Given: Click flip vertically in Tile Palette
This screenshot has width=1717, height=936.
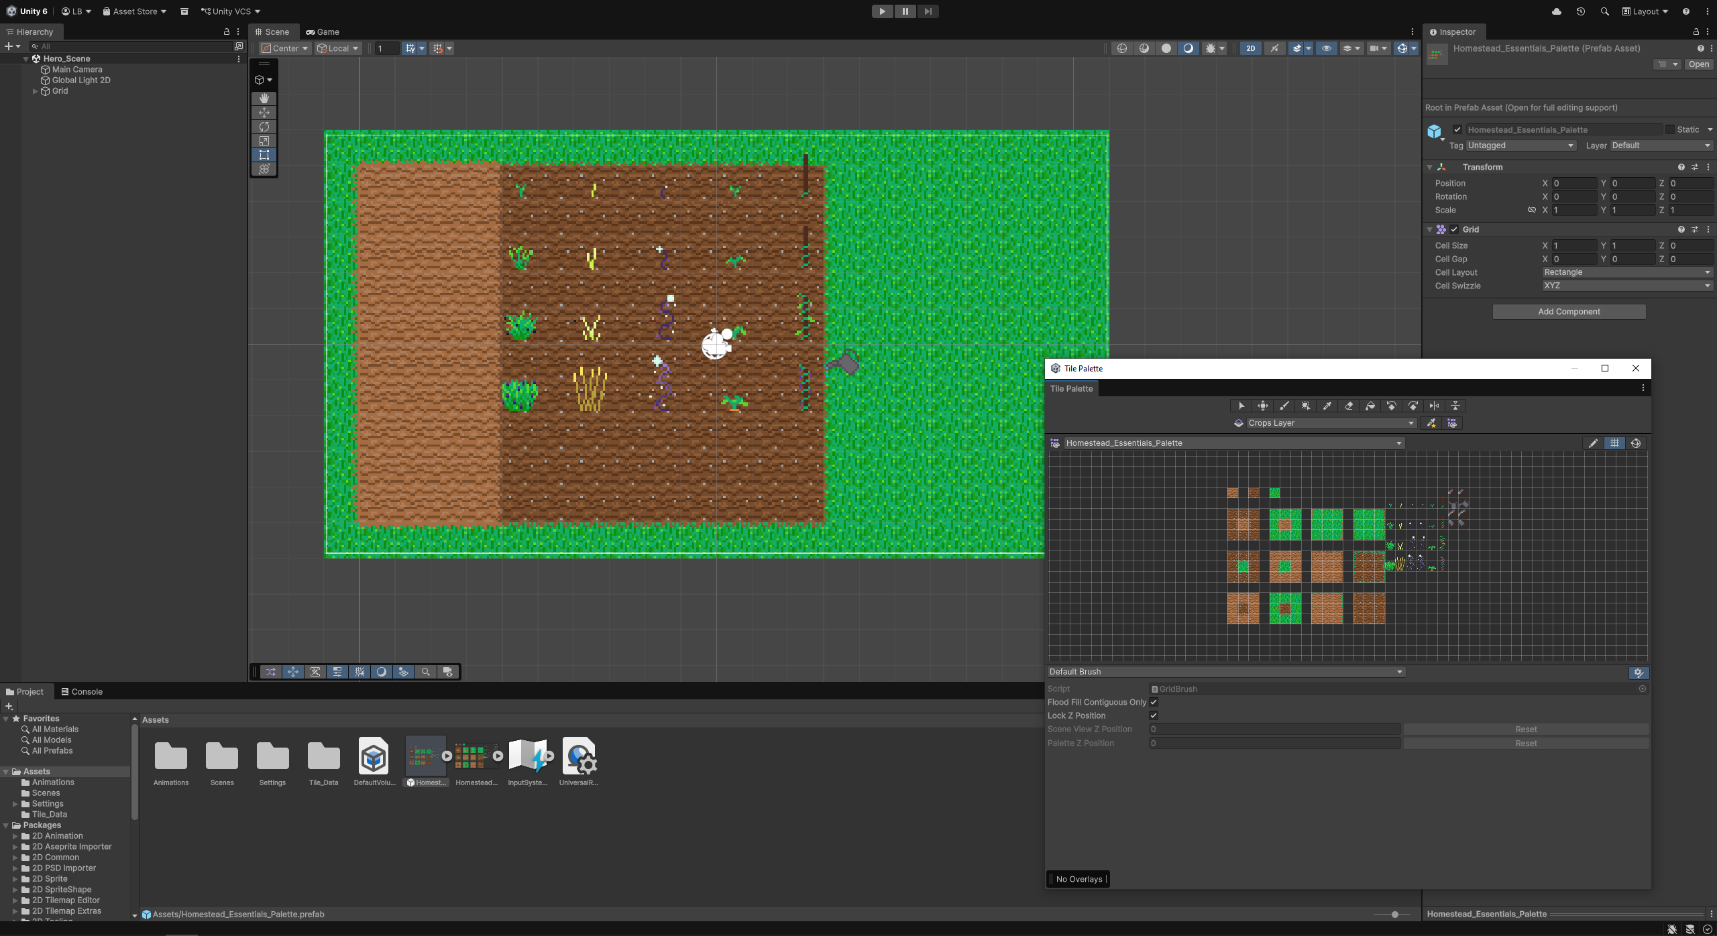Looking at the screenshot, I should (1456, 406).
